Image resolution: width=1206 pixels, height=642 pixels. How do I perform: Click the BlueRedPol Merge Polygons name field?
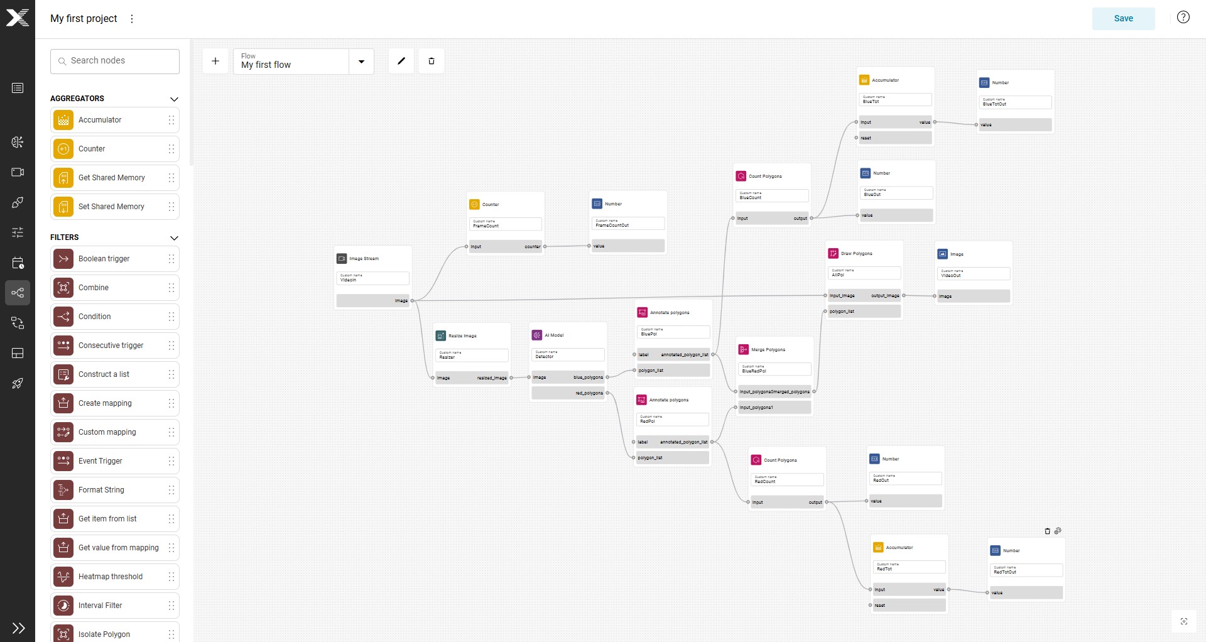775,369
